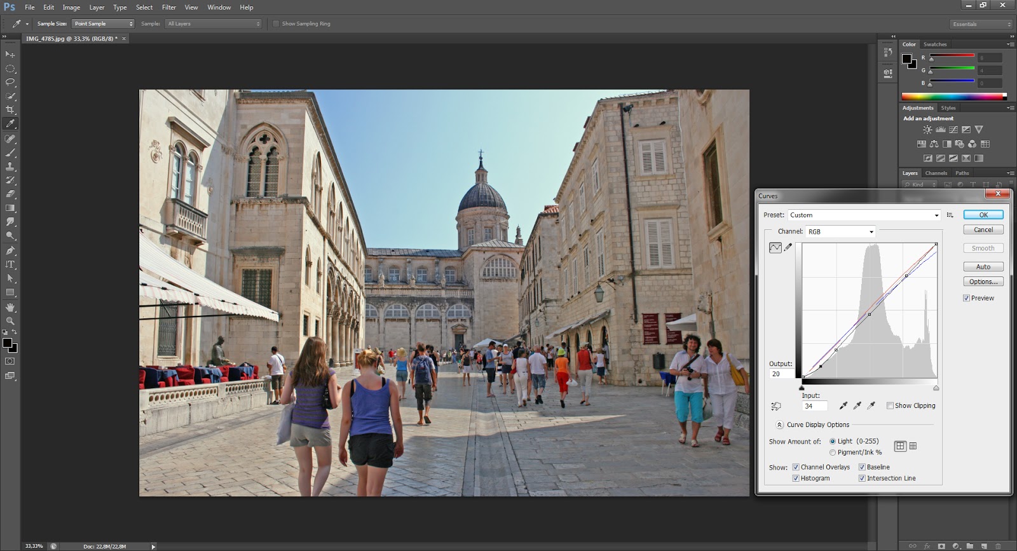This screenshot has width=1017, height=551.
Task: Select the Elliptical Marquee tool
Action: pyautogui.click(x=10, y=69)
